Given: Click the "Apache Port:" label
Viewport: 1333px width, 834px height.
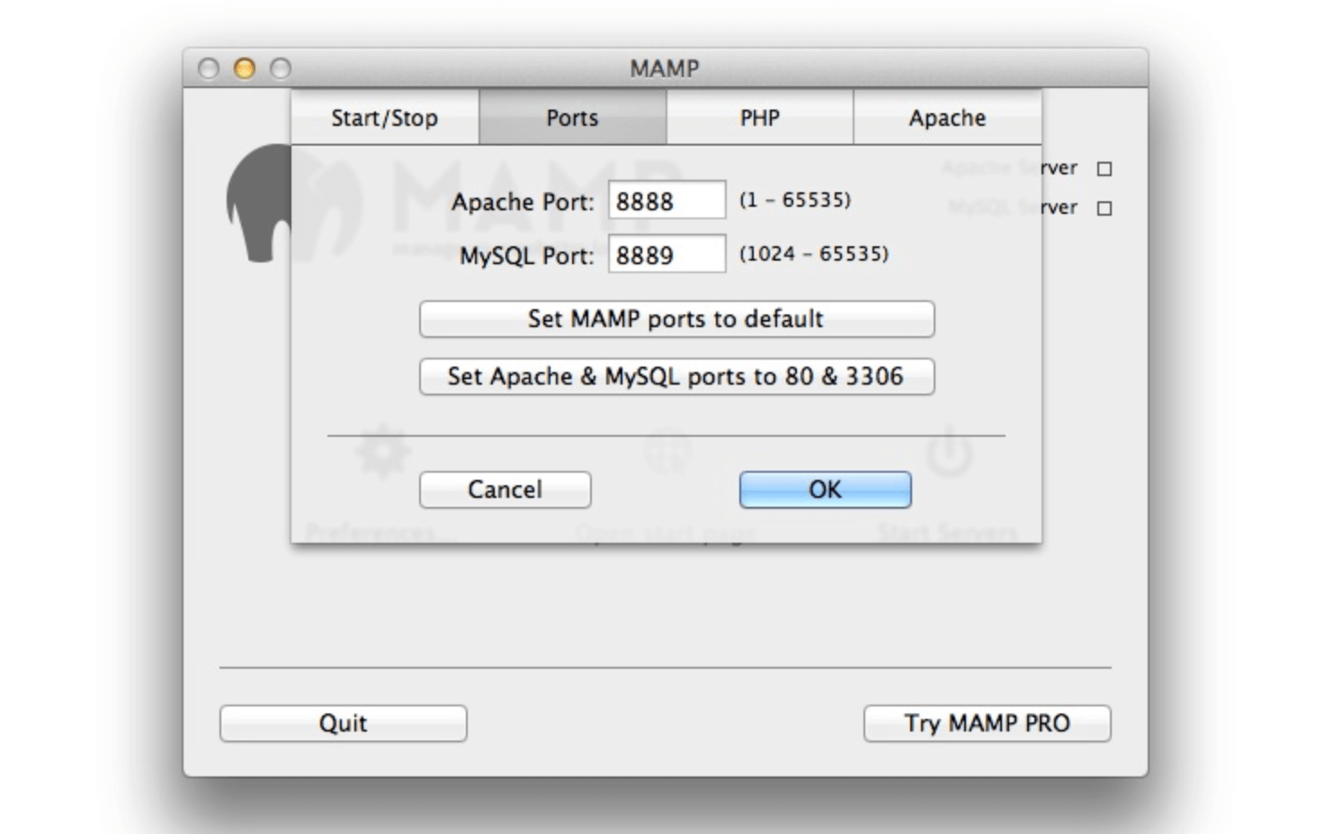Looking at the screenshot, I should (523, 202).
